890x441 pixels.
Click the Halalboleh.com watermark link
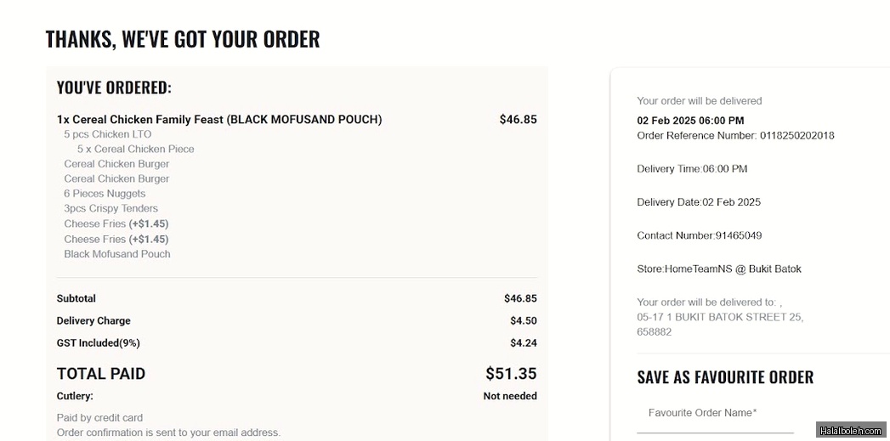click(852, 431)
